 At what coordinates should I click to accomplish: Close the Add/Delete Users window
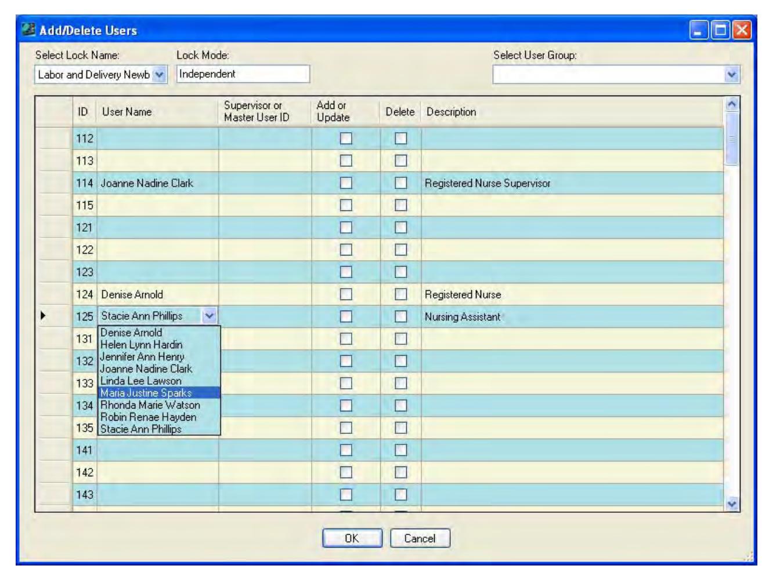click(x=742, y=30)
